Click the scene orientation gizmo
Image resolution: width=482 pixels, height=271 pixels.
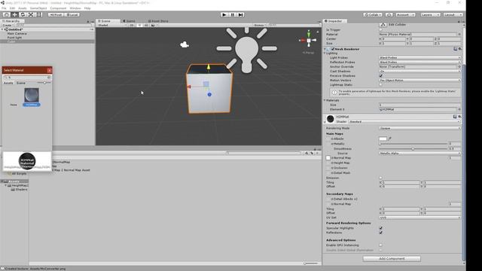[308, 40]
